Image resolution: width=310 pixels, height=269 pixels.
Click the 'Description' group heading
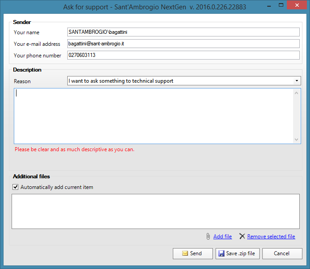(27, 70)
